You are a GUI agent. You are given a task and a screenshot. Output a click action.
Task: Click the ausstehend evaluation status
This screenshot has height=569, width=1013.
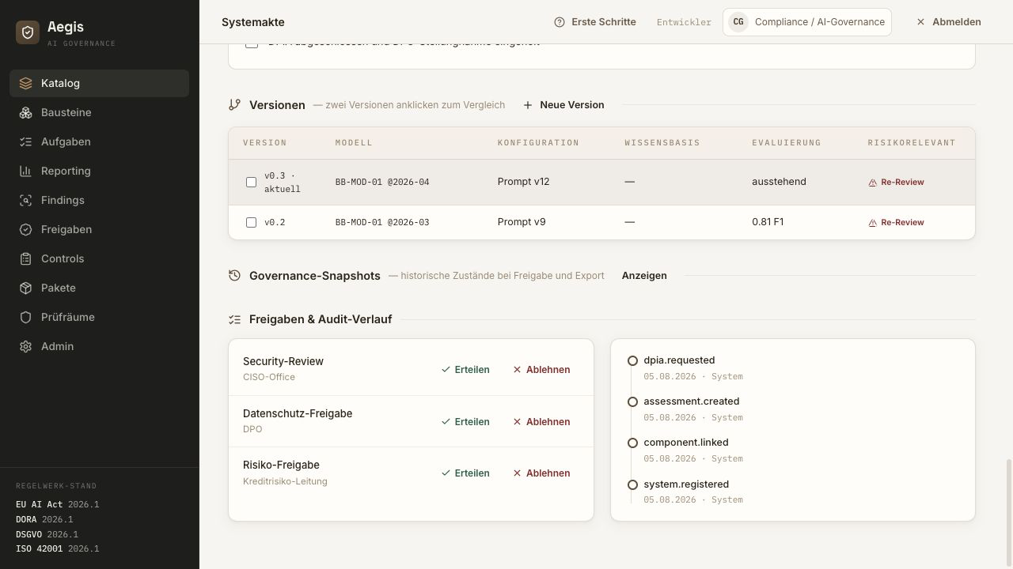pos(779,182)
